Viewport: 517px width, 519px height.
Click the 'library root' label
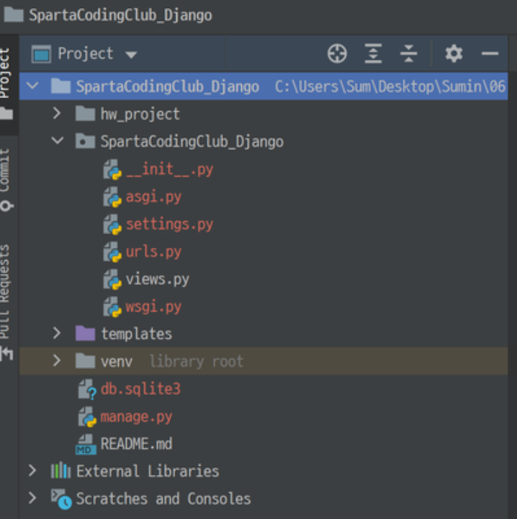coord(197,361)
